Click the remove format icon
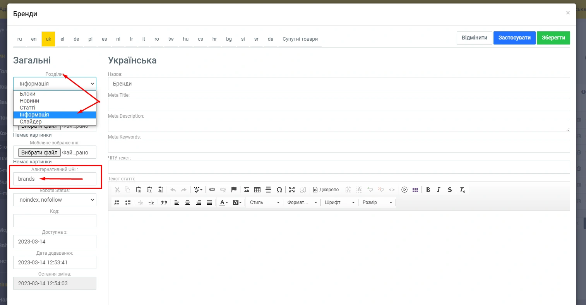The height and width of the screenshot is (305, 586). click(x=462, y=190)
